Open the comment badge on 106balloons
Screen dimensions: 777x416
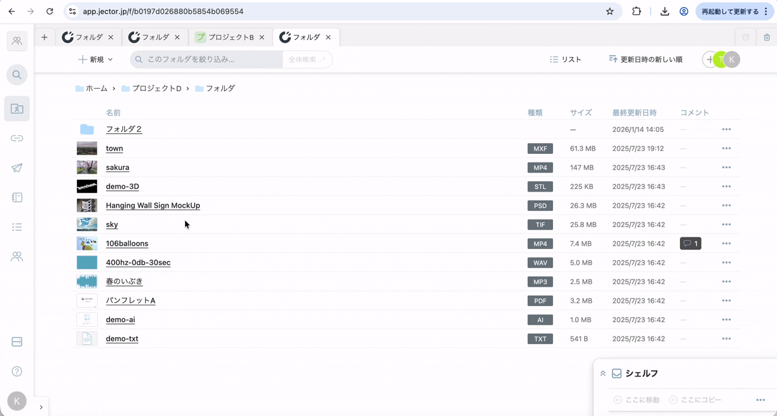coord(690,244)
